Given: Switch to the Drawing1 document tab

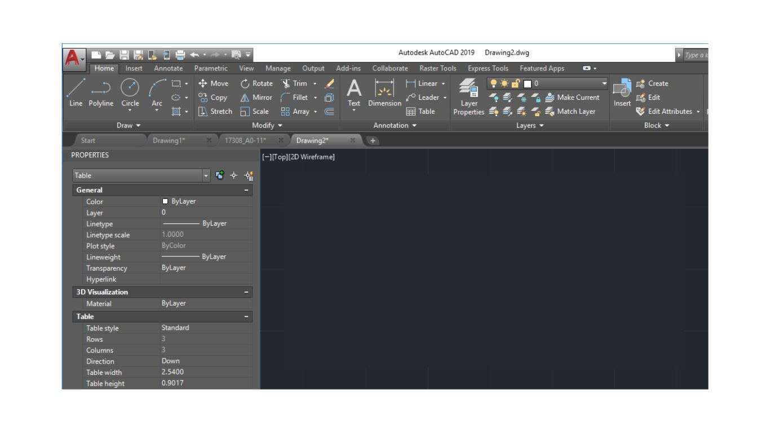Looking at the screenshot, I should pyautogui.click(x=169, y=140).
